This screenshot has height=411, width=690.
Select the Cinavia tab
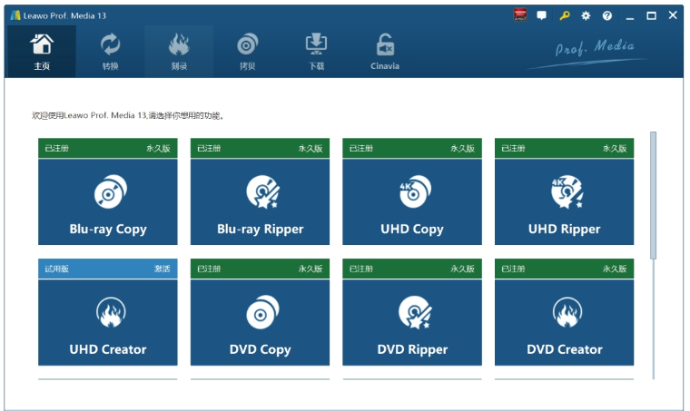tap(385, 51)
